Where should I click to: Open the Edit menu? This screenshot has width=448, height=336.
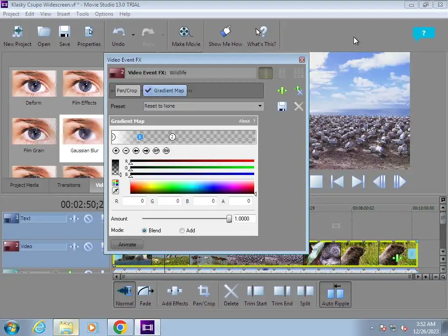(30, 14)
